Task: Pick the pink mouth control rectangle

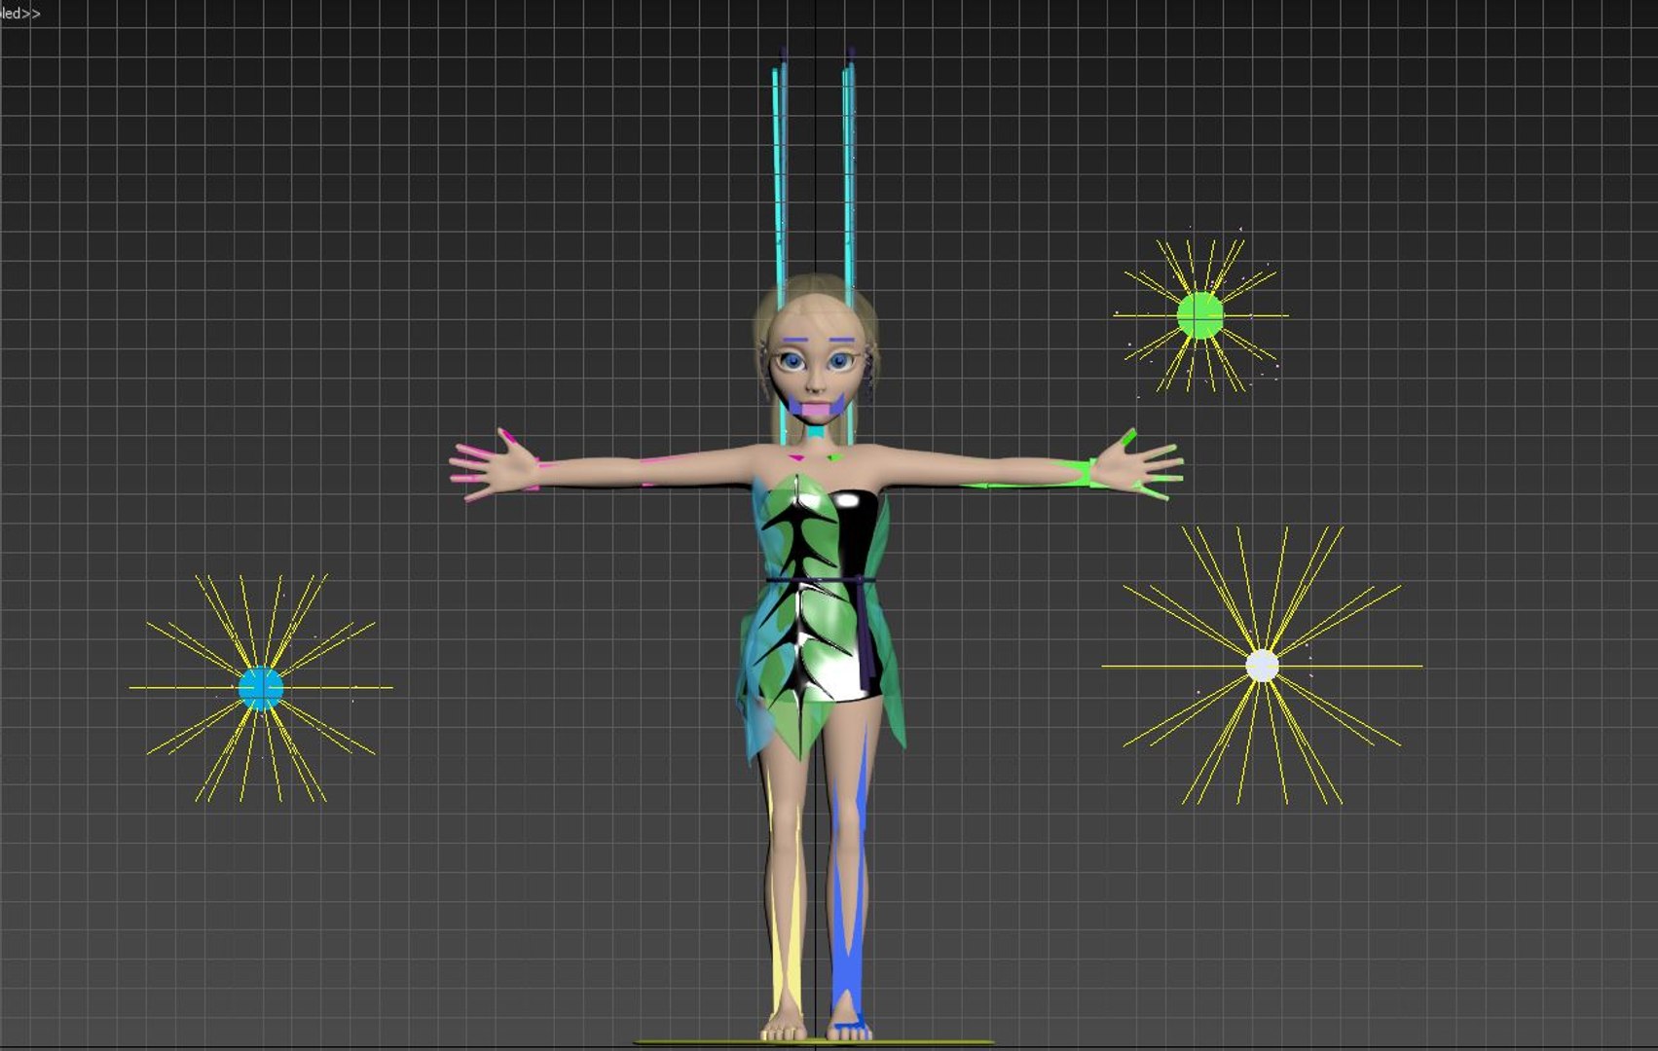Action: tap(816, 410)
